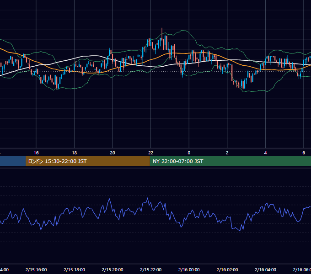Click the 2/16 02:00 label on indicator axis

[x=227, y=269]
